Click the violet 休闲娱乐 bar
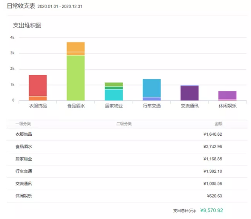 click(x=227, y=95)
